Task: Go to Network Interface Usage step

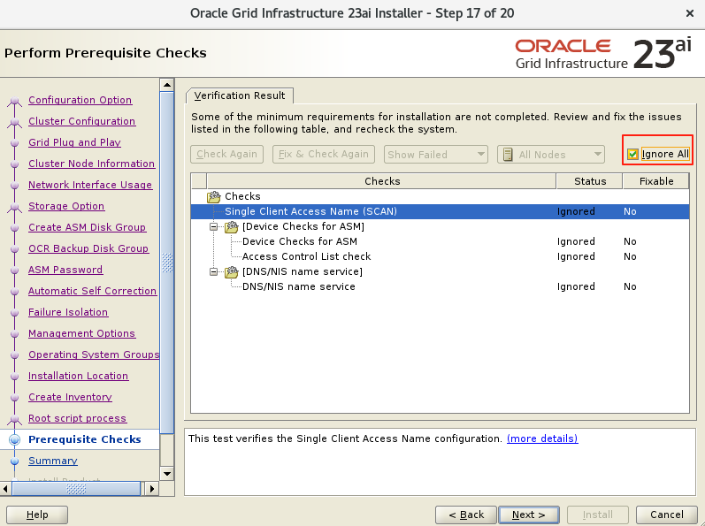Action: pos(90,185)
